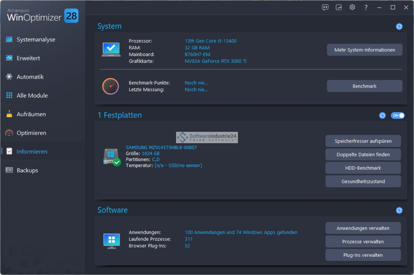Select Aufräumen in the sidebar

(31, 114)
